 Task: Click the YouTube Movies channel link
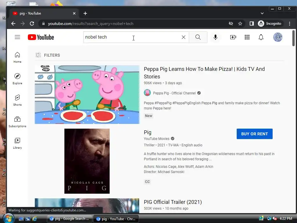point(156,139)
